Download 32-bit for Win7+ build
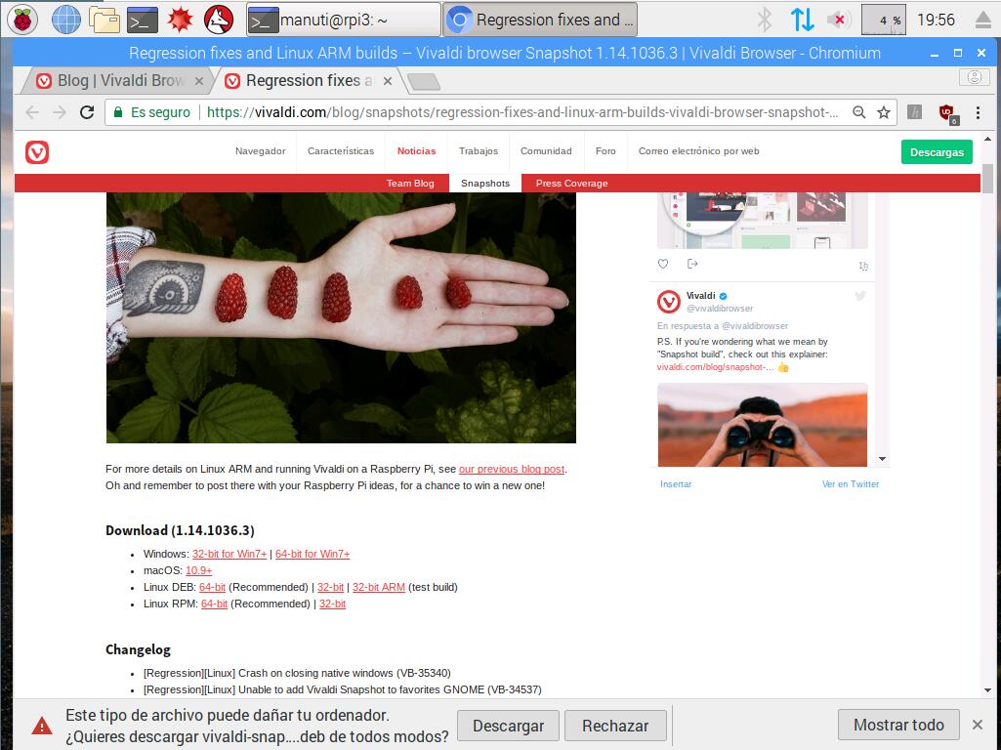The image size is (1001, 750). tap(229, 554)
